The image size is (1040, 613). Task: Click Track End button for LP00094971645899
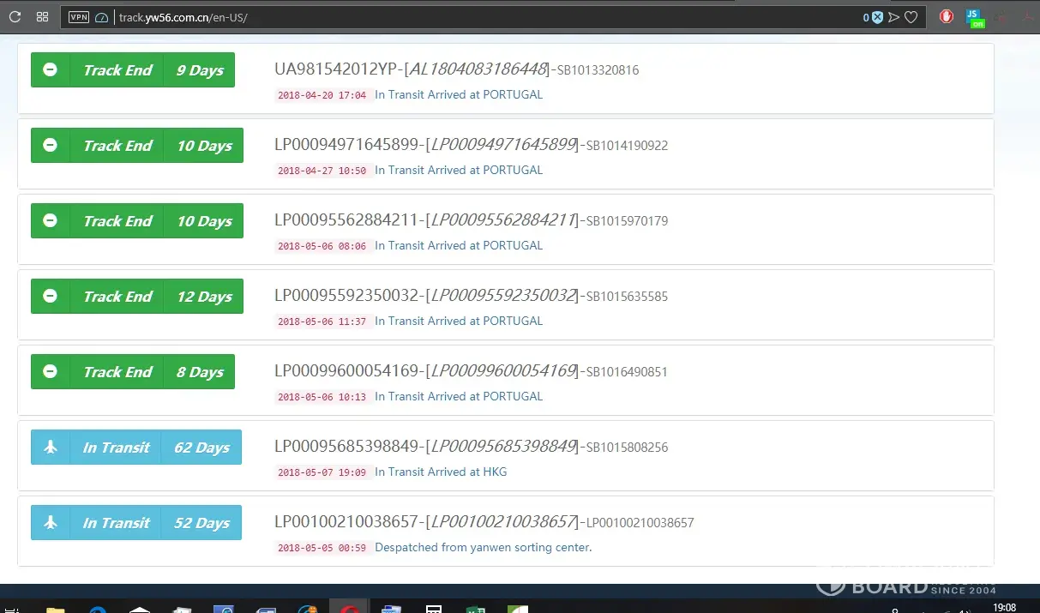point(117,146)
